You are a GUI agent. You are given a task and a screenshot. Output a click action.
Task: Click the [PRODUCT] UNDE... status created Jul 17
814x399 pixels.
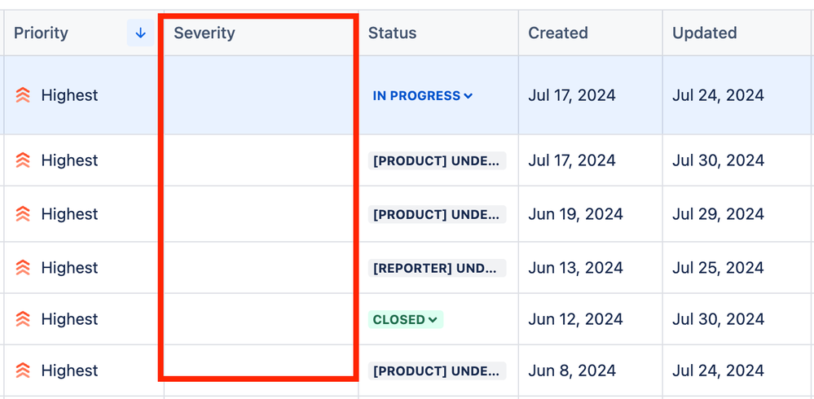[x=437, y=160]
